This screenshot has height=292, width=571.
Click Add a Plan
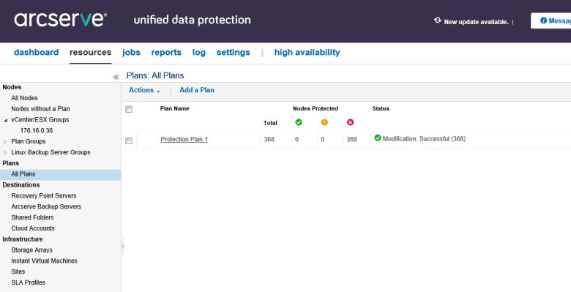tap(197, 90)
